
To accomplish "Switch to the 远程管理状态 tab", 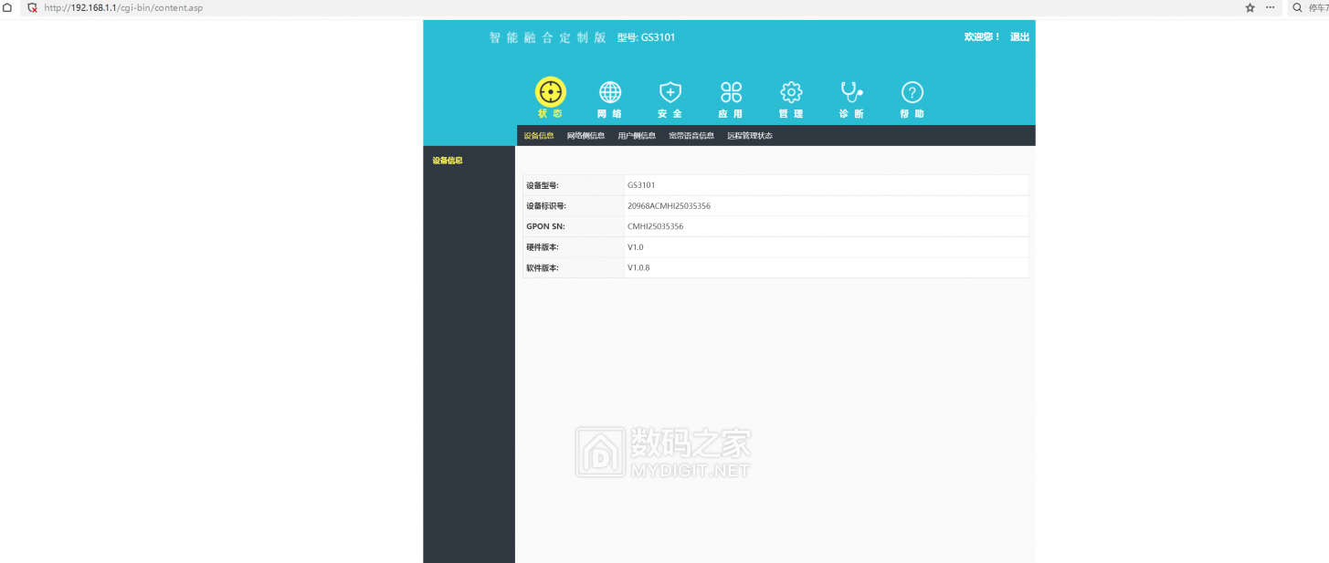I will [750, 136].
